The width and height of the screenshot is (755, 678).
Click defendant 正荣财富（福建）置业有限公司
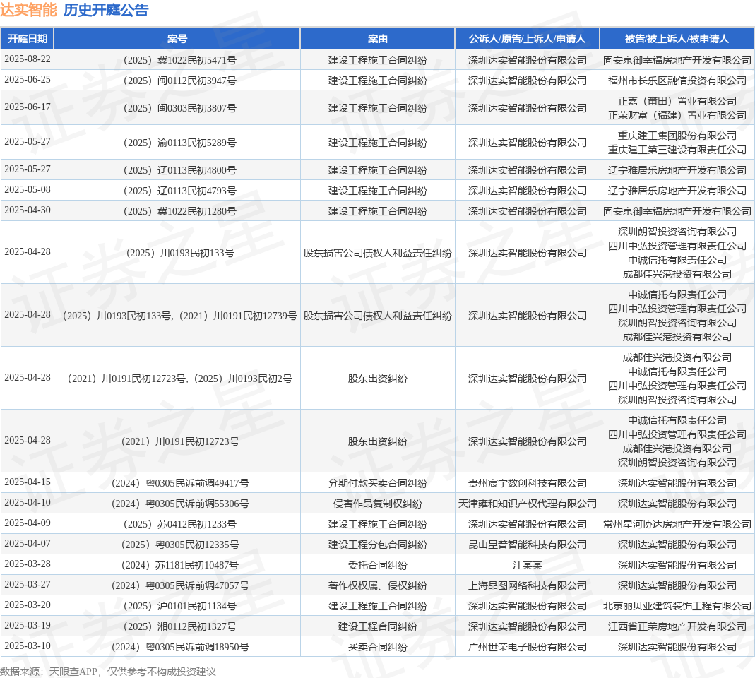point(677,115)
